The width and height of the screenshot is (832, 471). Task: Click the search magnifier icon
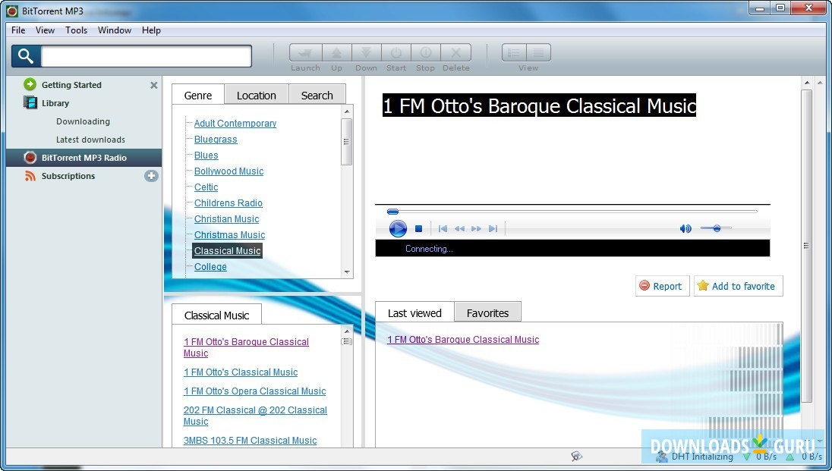point(26,55)
